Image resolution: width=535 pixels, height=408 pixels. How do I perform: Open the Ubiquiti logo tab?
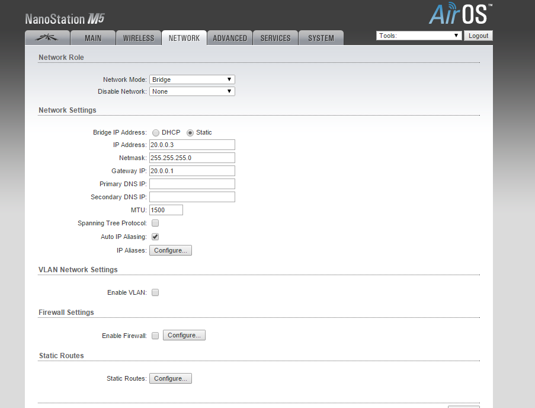[x=47, y=38]
